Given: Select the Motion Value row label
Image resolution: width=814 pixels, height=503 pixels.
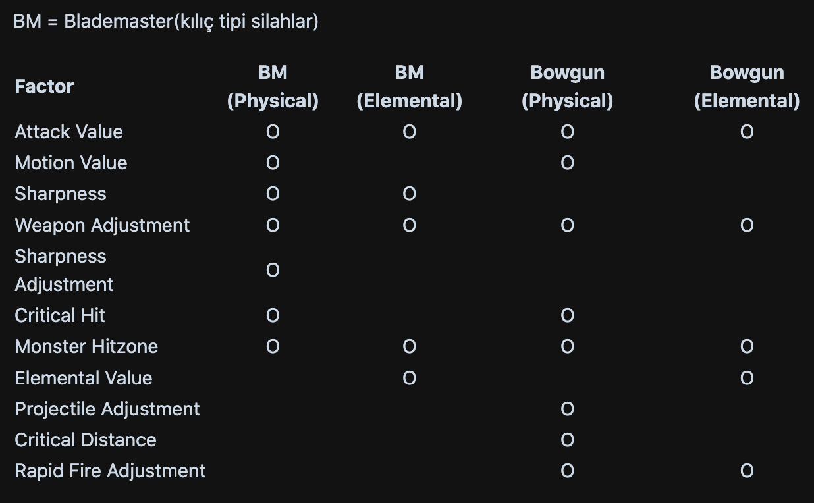Looking at the screenshot, I should (x=71, y=163).
